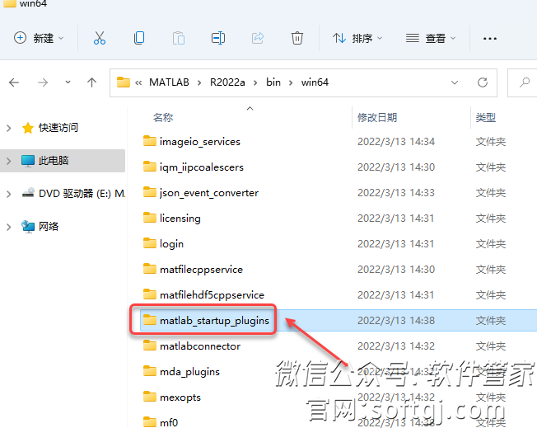This screenshot has height=428, width=537.
Task: Select DVD 驱动器 (E:) in navigation pane
Action: point(82,194)
